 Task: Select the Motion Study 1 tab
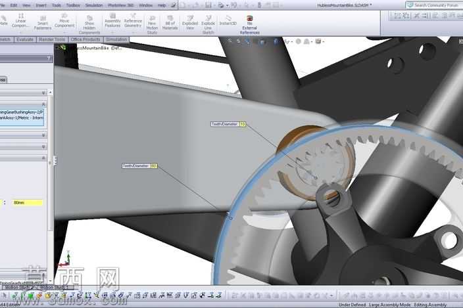point(54,287)
